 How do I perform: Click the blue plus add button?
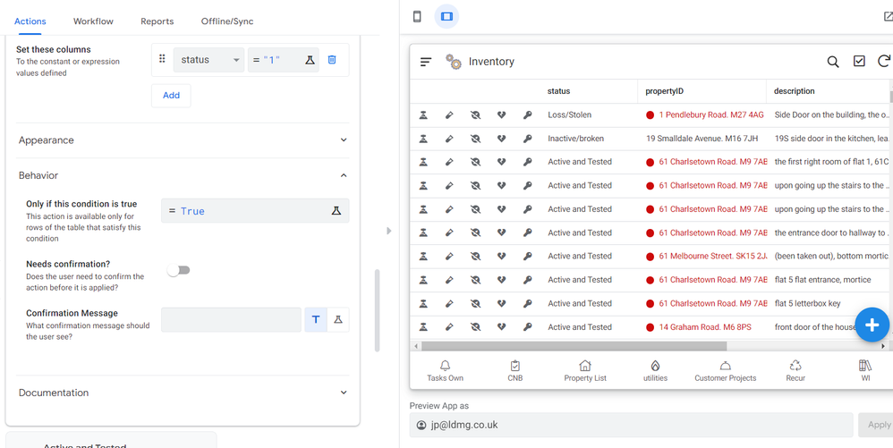coord(872,325)
